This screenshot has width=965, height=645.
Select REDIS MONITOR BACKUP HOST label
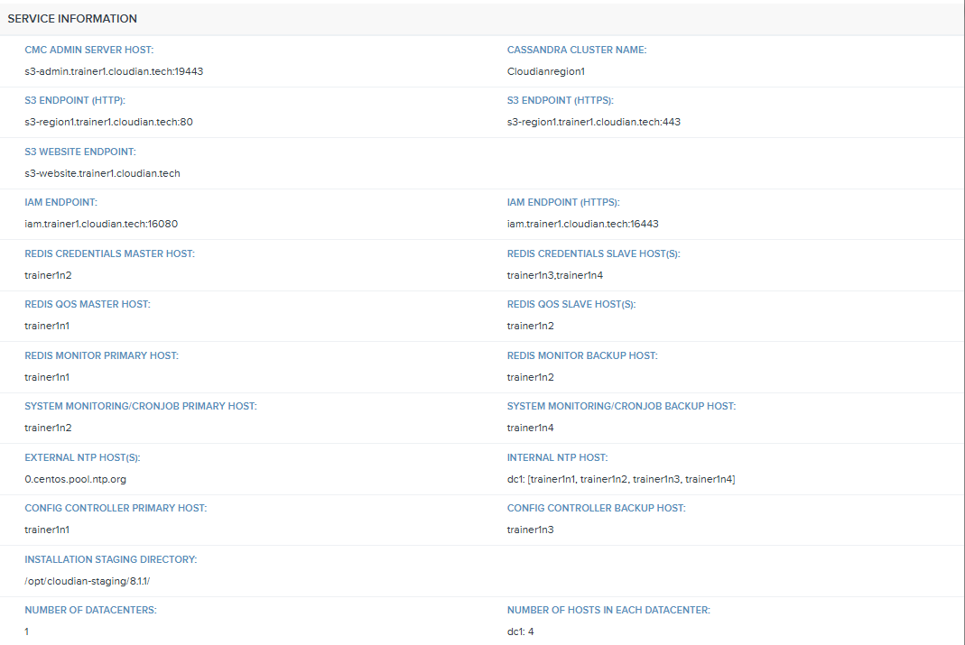[582, 356]
